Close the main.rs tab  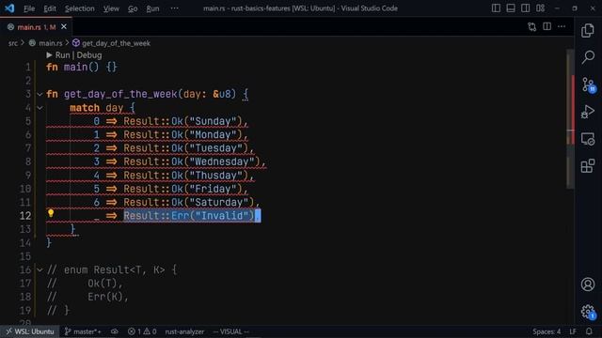click(64, 26)
